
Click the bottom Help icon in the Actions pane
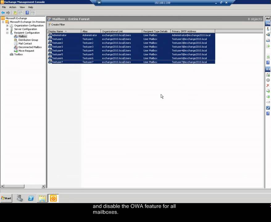(268, 113)
